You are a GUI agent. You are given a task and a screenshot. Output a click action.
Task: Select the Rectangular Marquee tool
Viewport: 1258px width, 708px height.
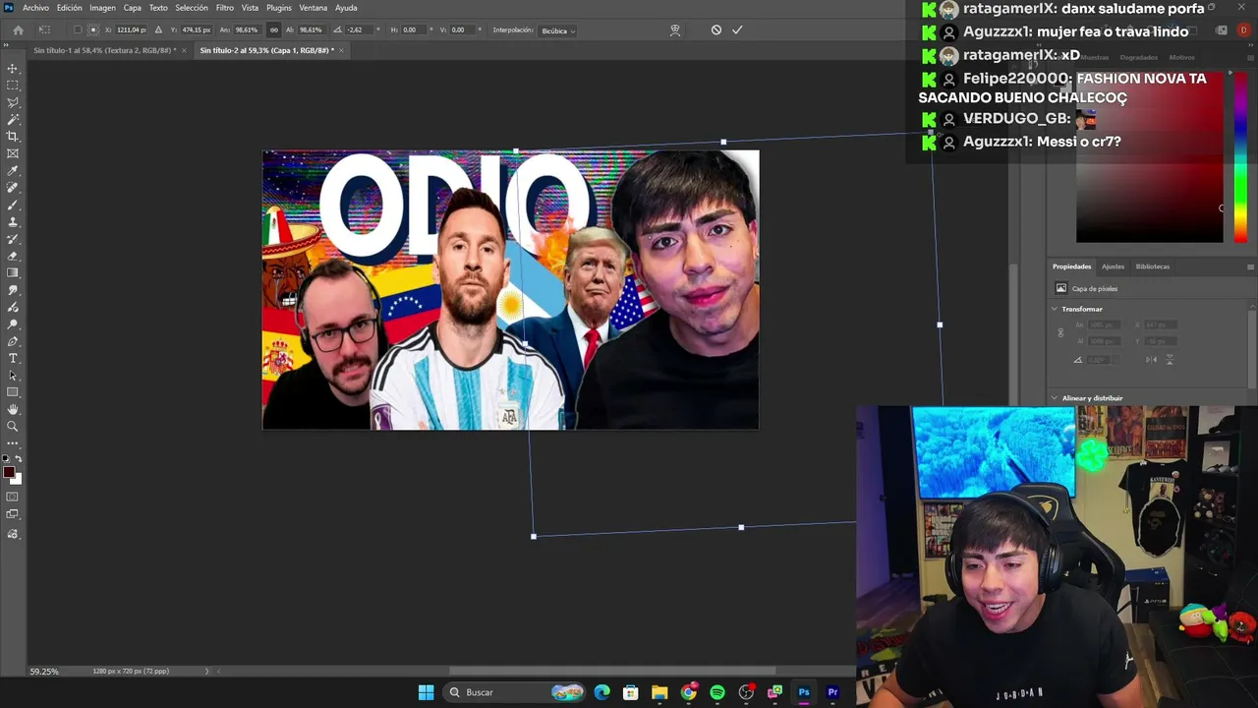click(13, 86)
